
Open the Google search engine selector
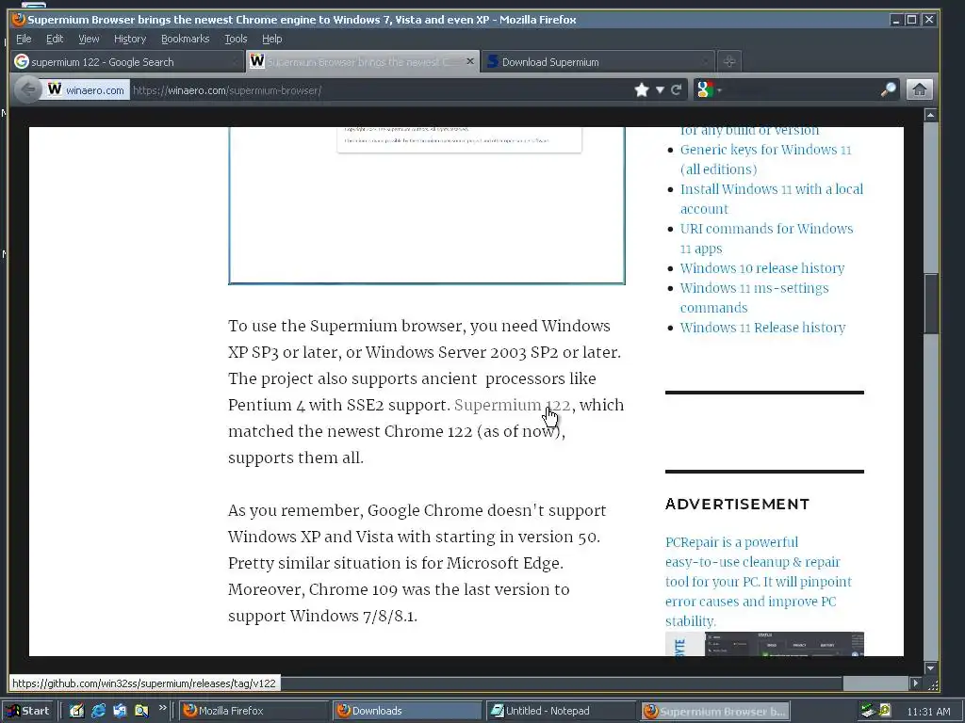point(709,90)
